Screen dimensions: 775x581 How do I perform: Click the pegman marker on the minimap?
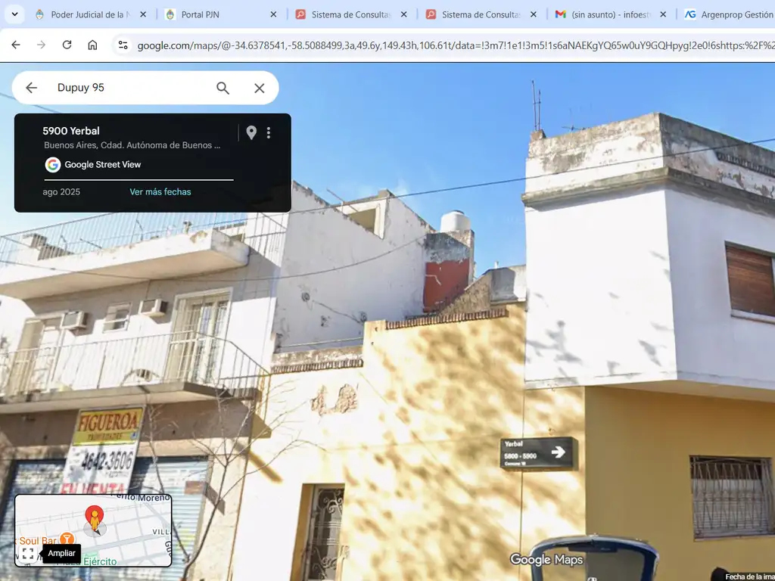pos(95,519)
